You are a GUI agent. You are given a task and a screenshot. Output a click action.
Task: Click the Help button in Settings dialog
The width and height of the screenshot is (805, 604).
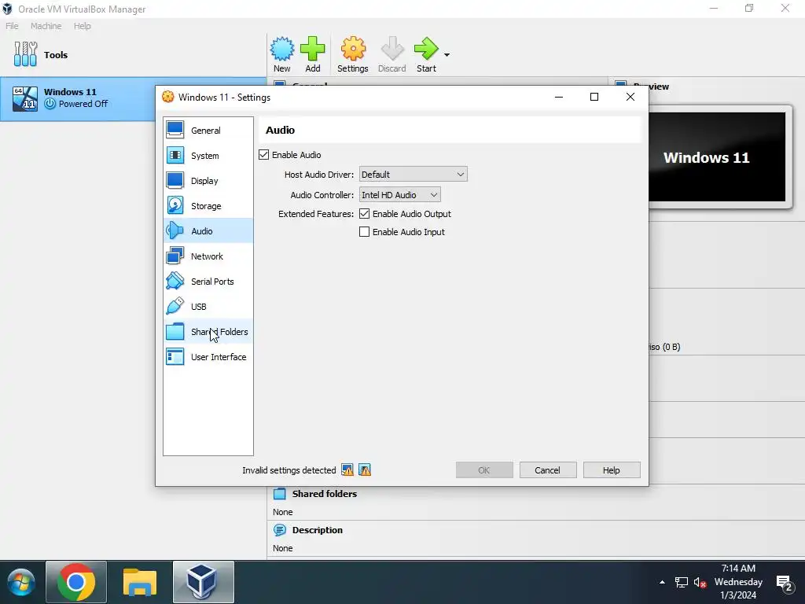[612, 470]
